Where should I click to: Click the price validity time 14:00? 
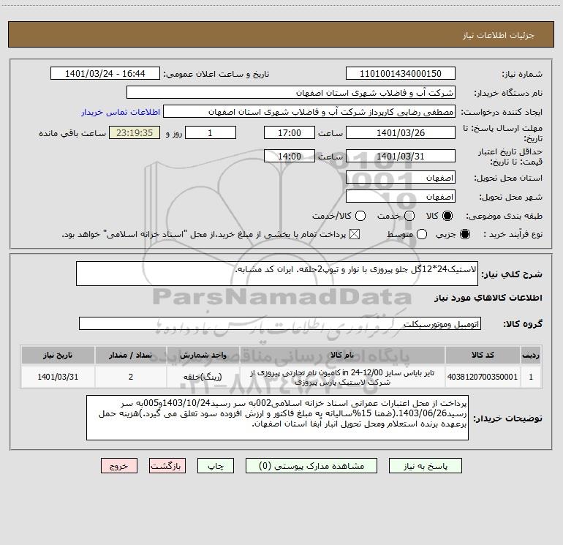(290, 157)
